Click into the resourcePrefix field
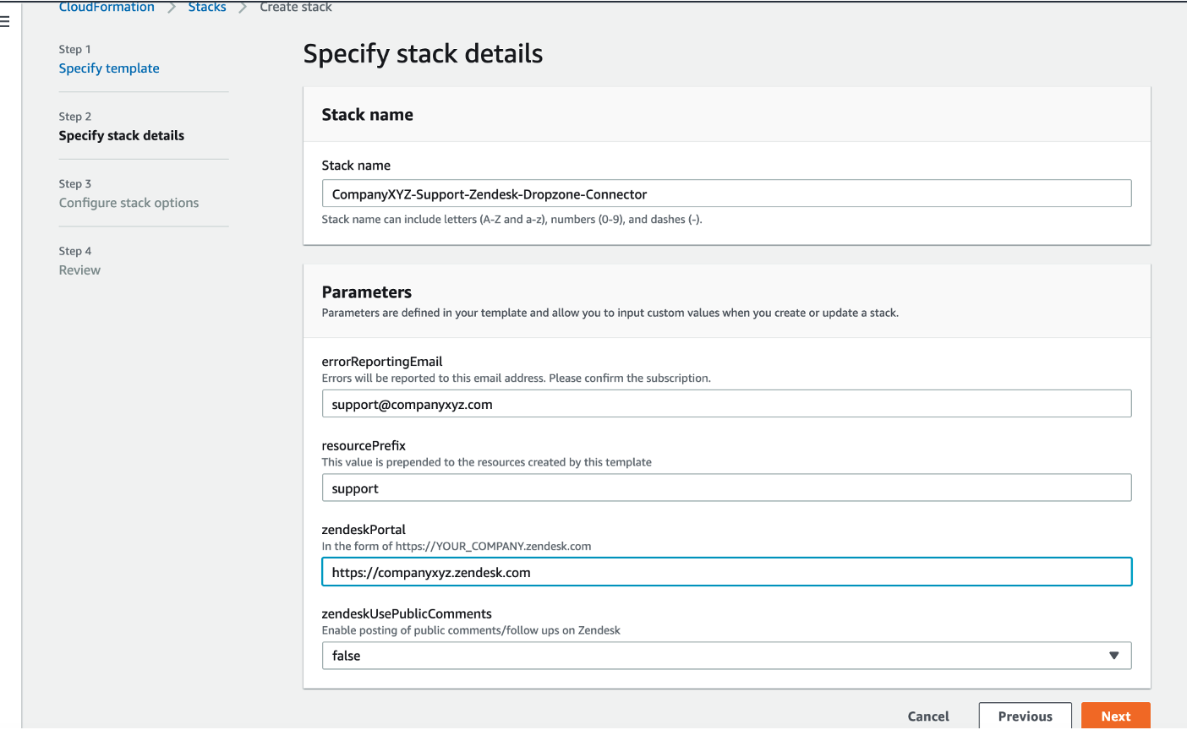This screenshot has width=1187, height=730. pos(725,488)
